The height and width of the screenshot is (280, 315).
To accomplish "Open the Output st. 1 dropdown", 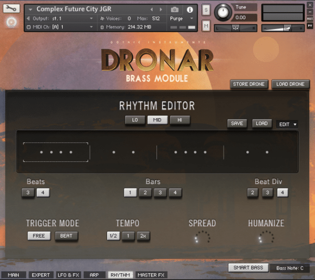I will point(60,18).
